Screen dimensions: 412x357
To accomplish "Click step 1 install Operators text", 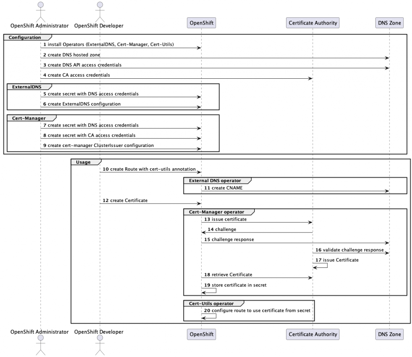I will 109,45.
